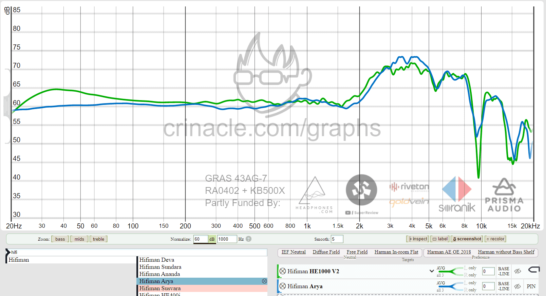Select Harman In-room Flat target
Image resolution: width=546 pixels, height=296 pixels.
coord(396,252)
